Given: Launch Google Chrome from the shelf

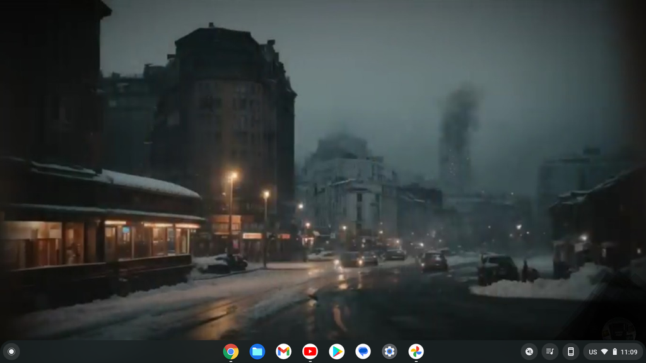Looking at the screenshot, I should (x=231, y=352).
